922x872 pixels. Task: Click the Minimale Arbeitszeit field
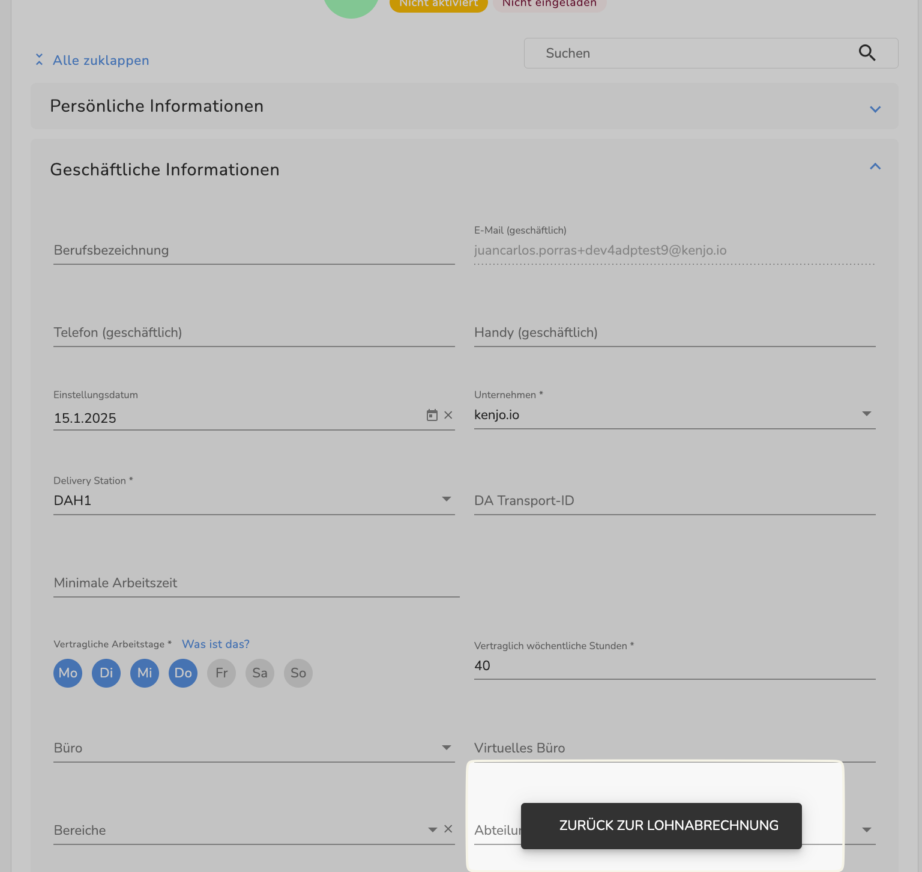[256, 583]
